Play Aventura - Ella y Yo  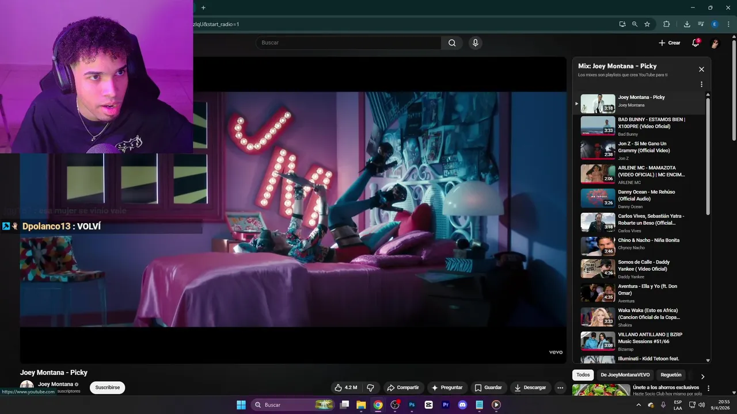639,293
